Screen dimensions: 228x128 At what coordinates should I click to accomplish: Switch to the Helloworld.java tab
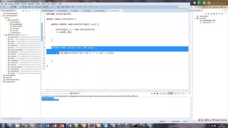(49, 11)
